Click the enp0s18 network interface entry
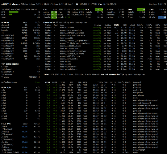 coord(5,28)
